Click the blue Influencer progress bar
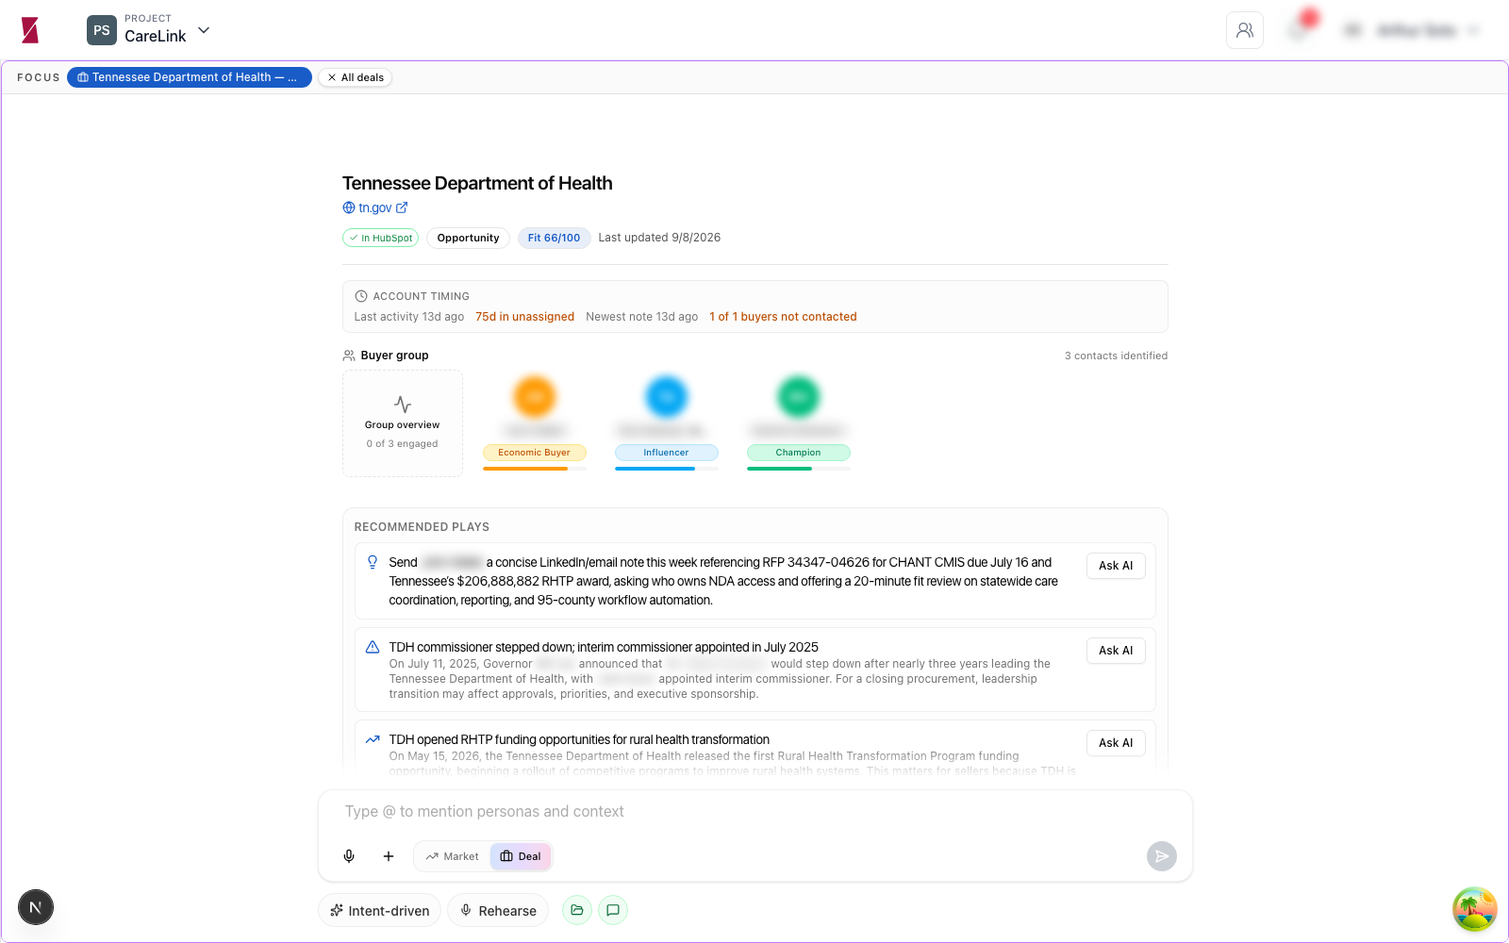Viewport: 1509px width, 943px height. pyautogui.click(x=667, y=469)
